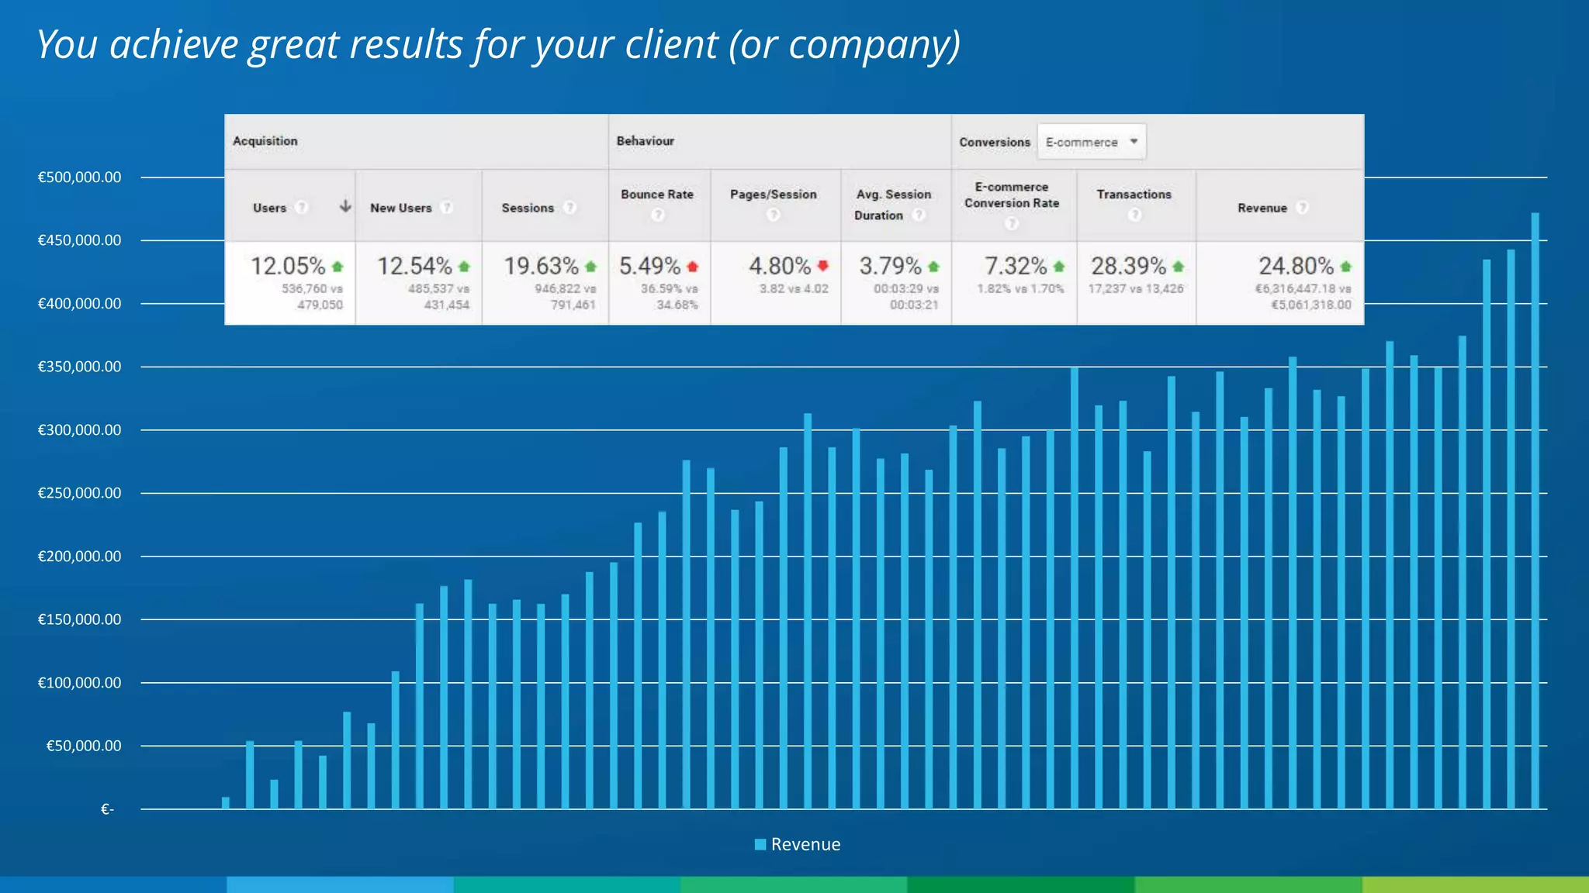Image resolution: width=1589 pixels, height=893 pixels.
Task: Sort by the Transactions column header
Action: [1134, 194]
